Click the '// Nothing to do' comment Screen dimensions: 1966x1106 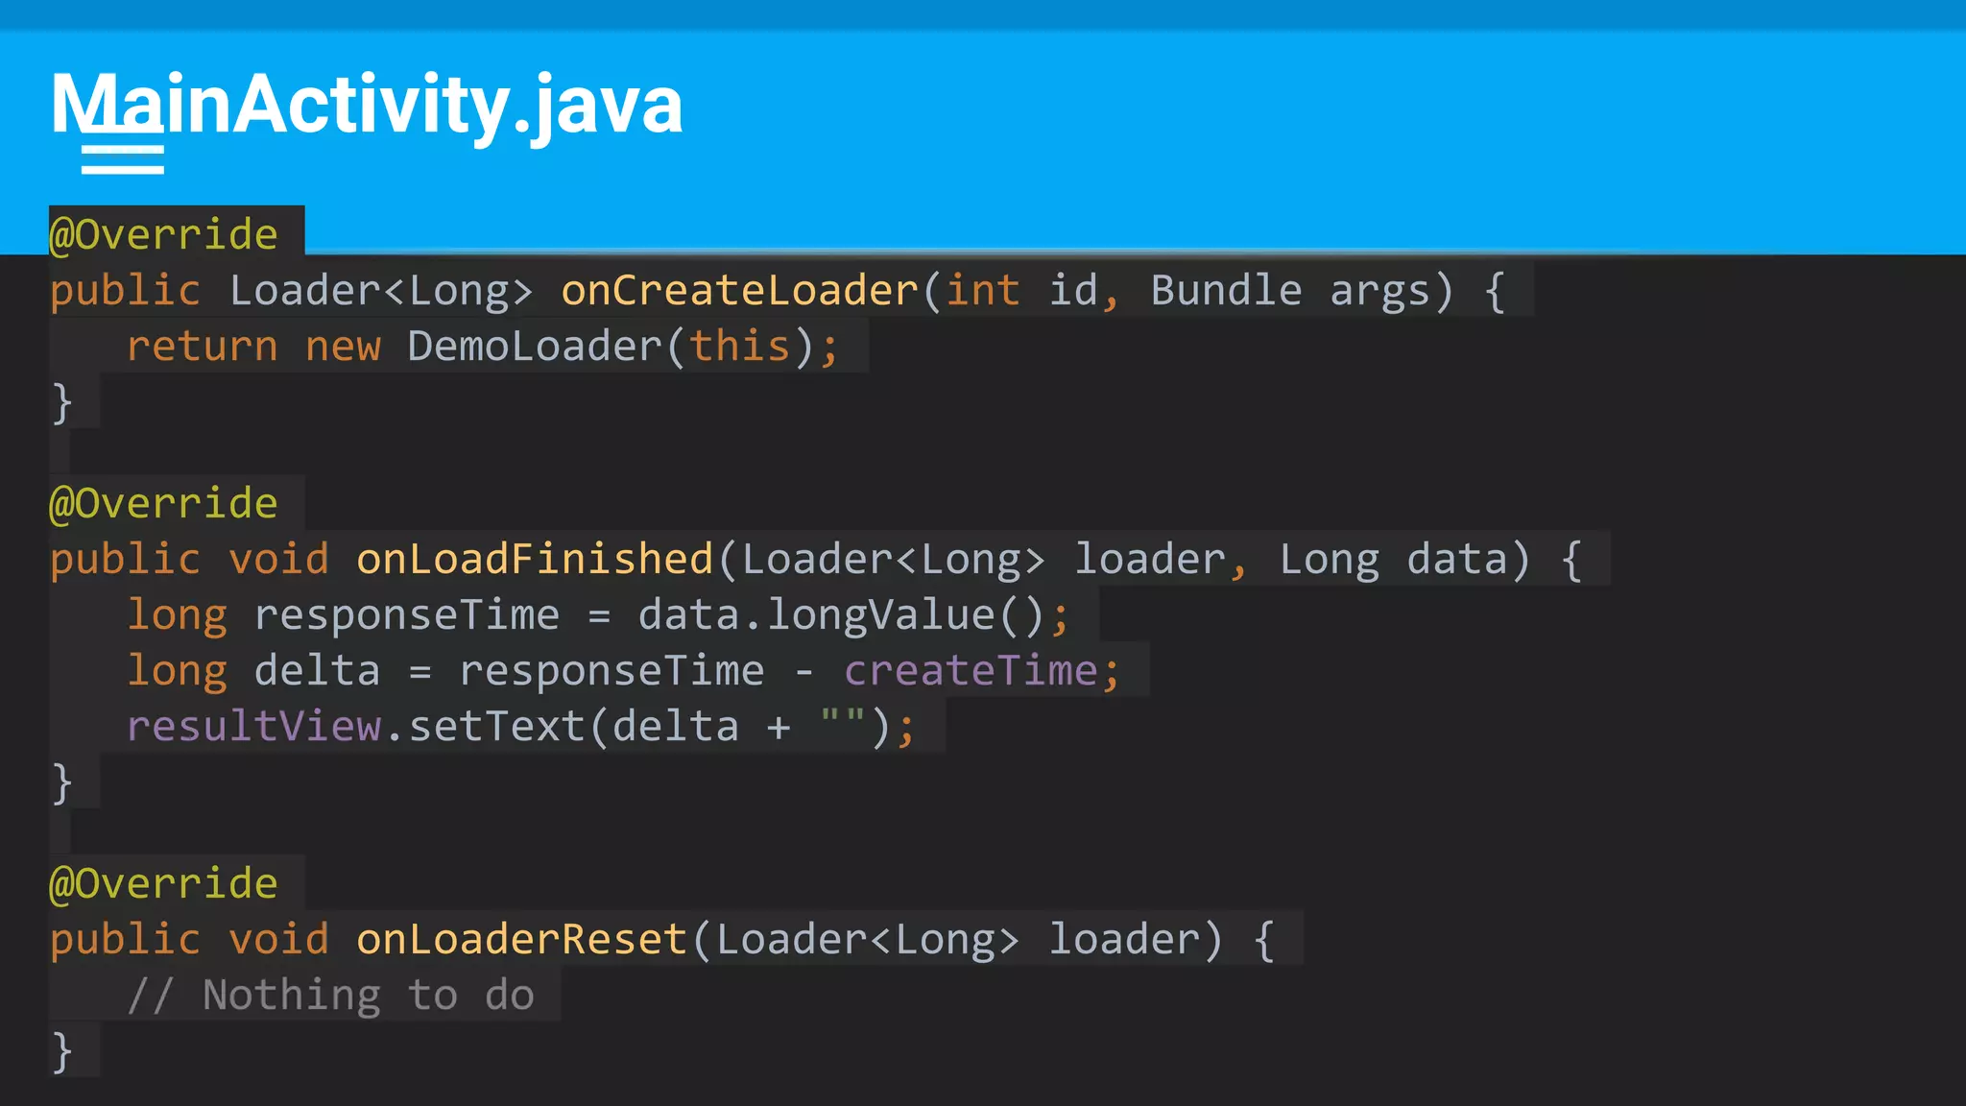pyautogui.click(x=331, y=995)
